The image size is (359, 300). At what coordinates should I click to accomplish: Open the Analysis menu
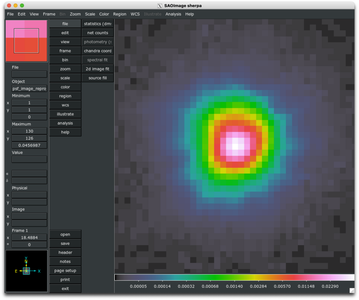pyautogui.click(x=173, y=14)
